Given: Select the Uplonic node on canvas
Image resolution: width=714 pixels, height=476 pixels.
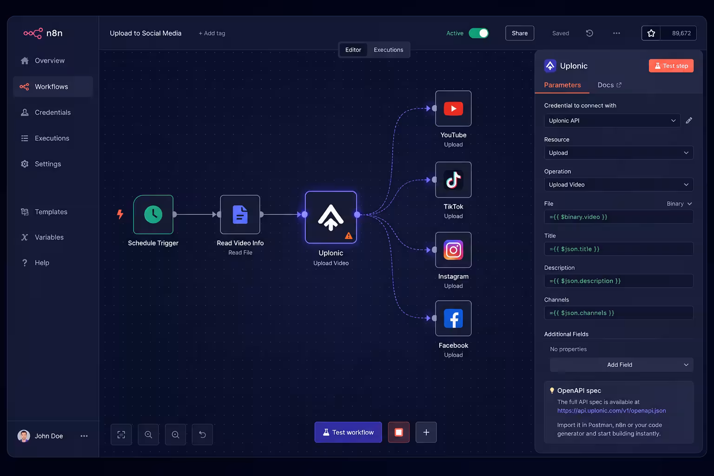Looking at the screenshot, I should [331, 217].
